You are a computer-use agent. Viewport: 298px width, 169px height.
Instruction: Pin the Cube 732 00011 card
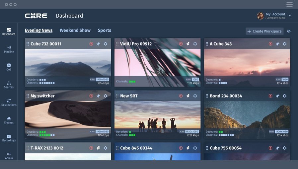[98, 44]
